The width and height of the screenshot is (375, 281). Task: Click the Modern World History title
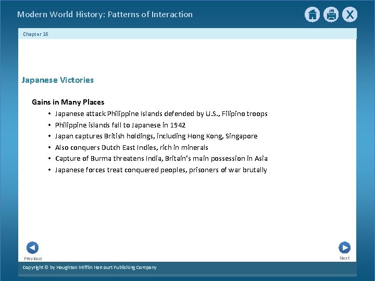point(105,15)
